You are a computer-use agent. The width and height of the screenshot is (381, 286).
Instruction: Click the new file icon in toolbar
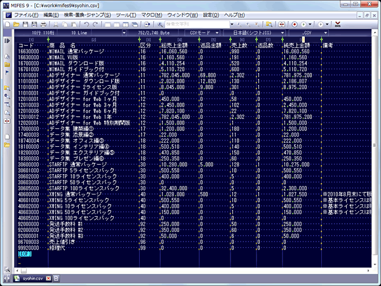click(6, 24)
